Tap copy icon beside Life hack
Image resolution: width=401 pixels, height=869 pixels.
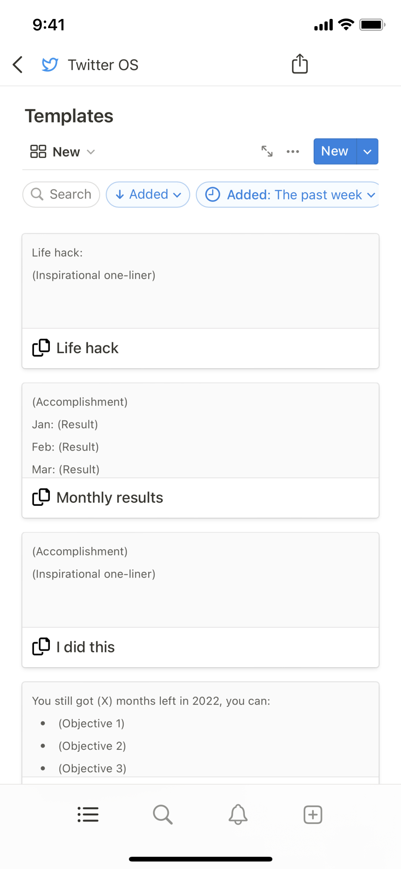coord(41,348)
